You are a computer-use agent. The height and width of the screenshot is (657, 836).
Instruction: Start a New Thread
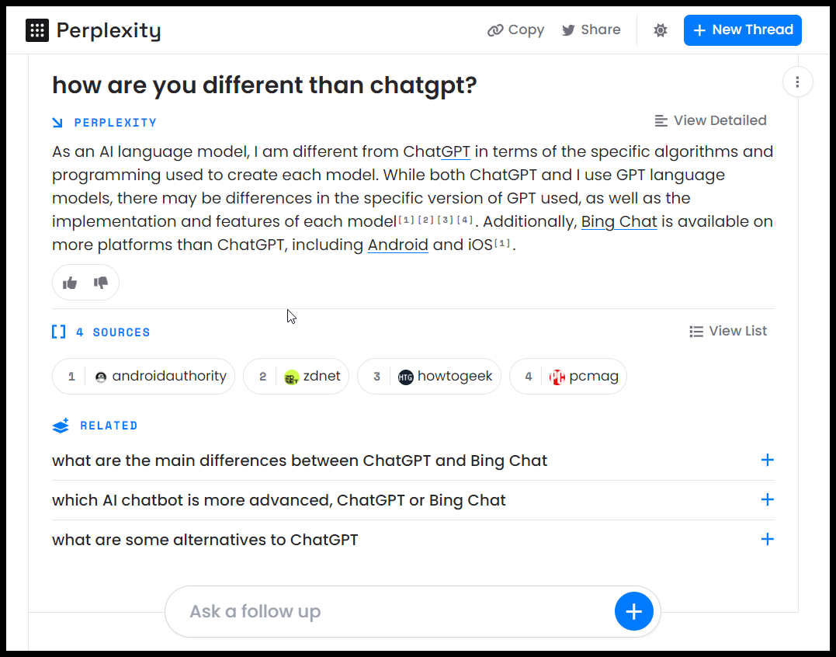pos(742,30)
